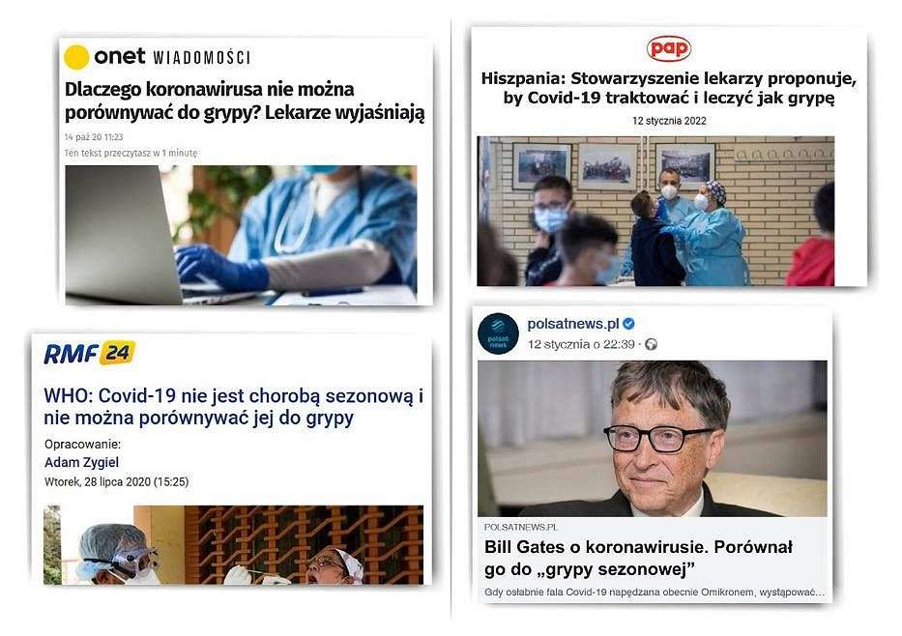The width and height of the screenshot is (902, 636).
Task: Open the Spanish school testing photo
Action: (655, 211)
